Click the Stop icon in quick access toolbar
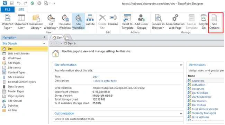 (x=39, y=3)
